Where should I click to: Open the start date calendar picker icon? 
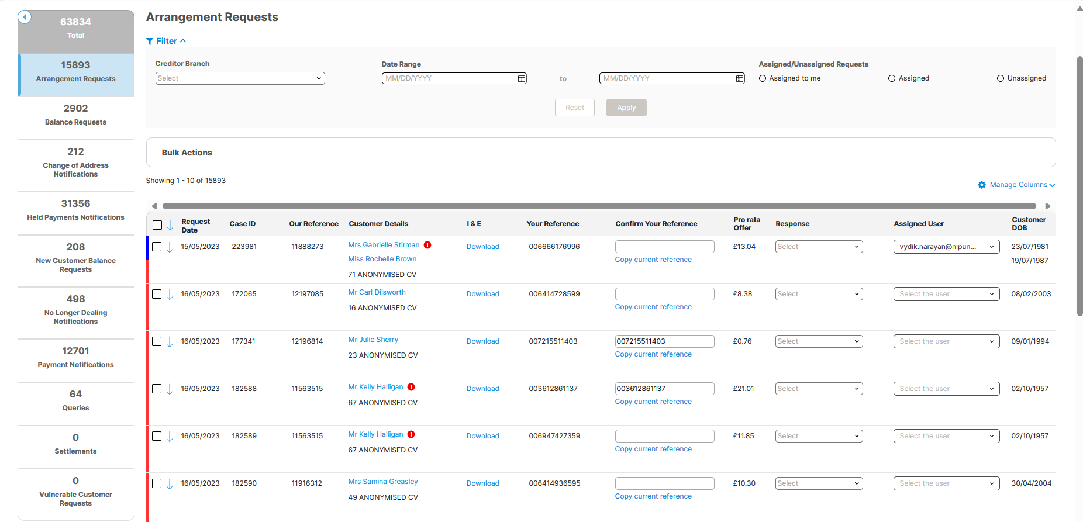(x=521, y=78)
